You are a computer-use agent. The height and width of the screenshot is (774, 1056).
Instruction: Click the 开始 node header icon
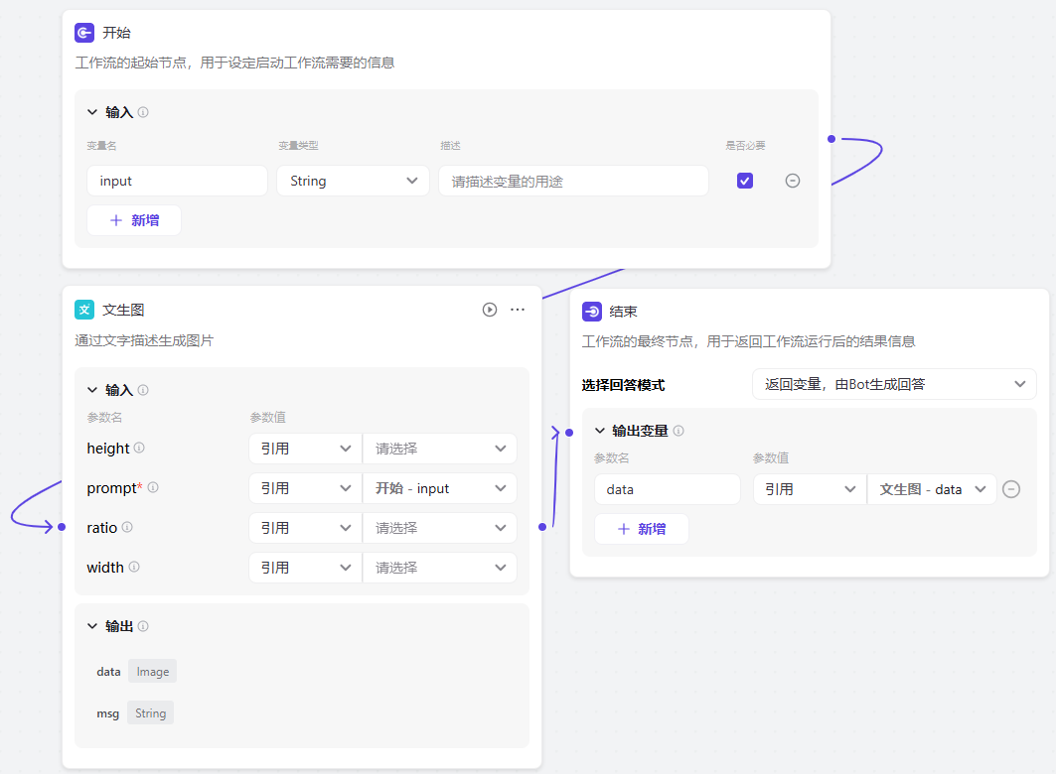[83, 32]
